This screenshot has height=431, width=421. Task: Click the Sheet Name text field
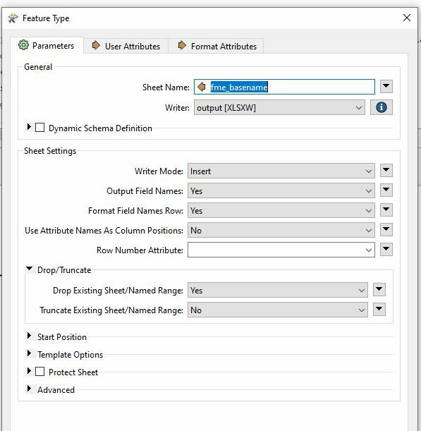284,87
